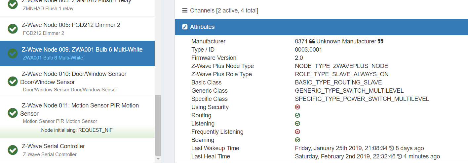The image size is (468, 163).
Task: Click the Channels list hamburger icon
Action: coord(185,11)
